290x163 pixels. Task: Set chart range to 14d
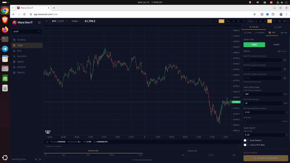pyautogui.click(x=279, y=21)
